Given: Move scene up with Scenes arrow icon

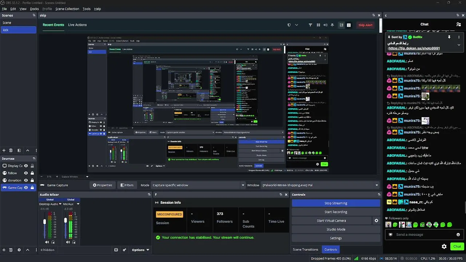Looking at the screenshot, I should (x=28, y=150).
